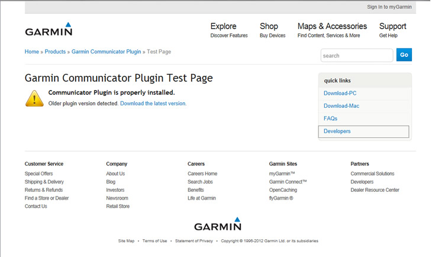Image resolution: width=432 pixels, height=257 pixels.
Task: Click the 'quick links' header
Action: click(x=337, y=81)
